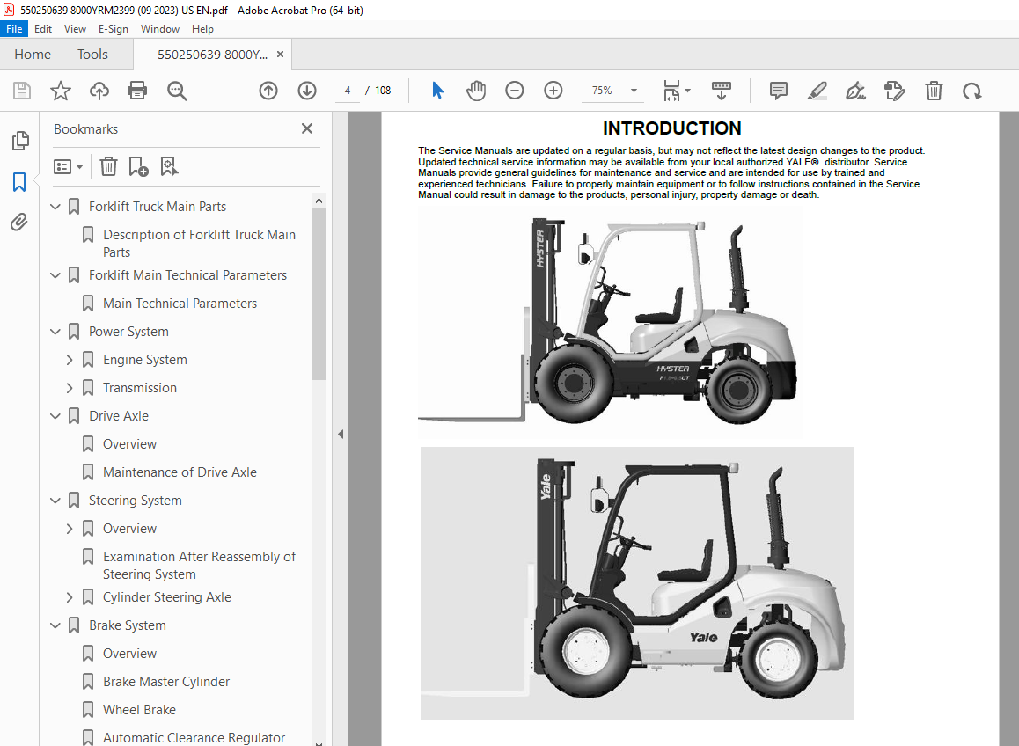Zoom out with minus button
This screenshot has height=746, width=1019.
coord(514,91)
